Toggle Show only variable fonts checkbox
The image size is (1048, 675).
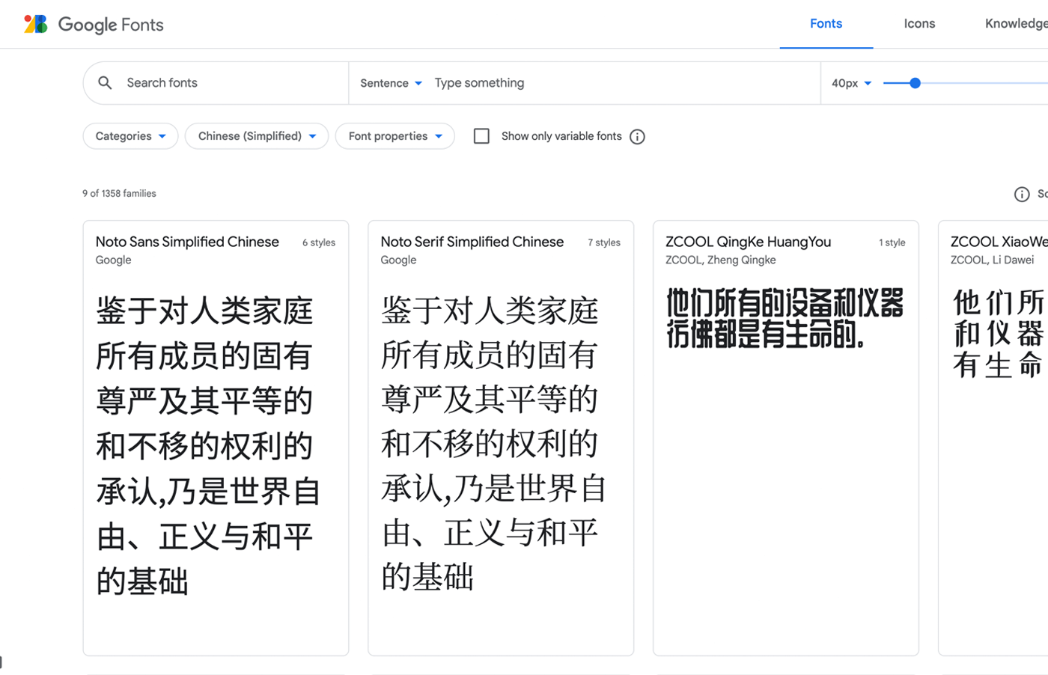click(x=481, y=135)
